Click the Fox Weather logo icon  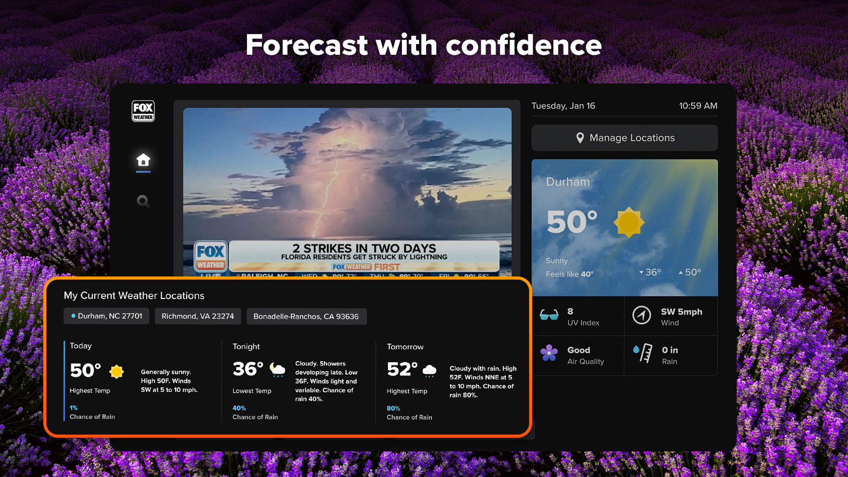pos(143,111)
